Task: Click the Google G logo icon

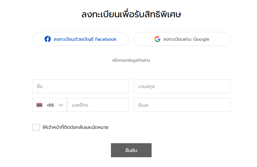Action: point(157,39)
